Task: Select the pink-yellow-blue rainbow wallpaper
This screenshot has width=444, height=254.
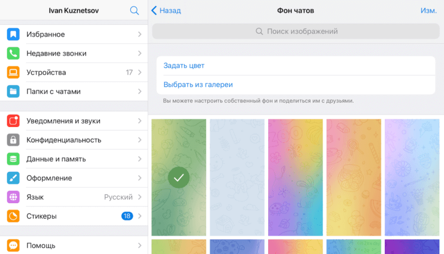Action: [x=295, y=177]
